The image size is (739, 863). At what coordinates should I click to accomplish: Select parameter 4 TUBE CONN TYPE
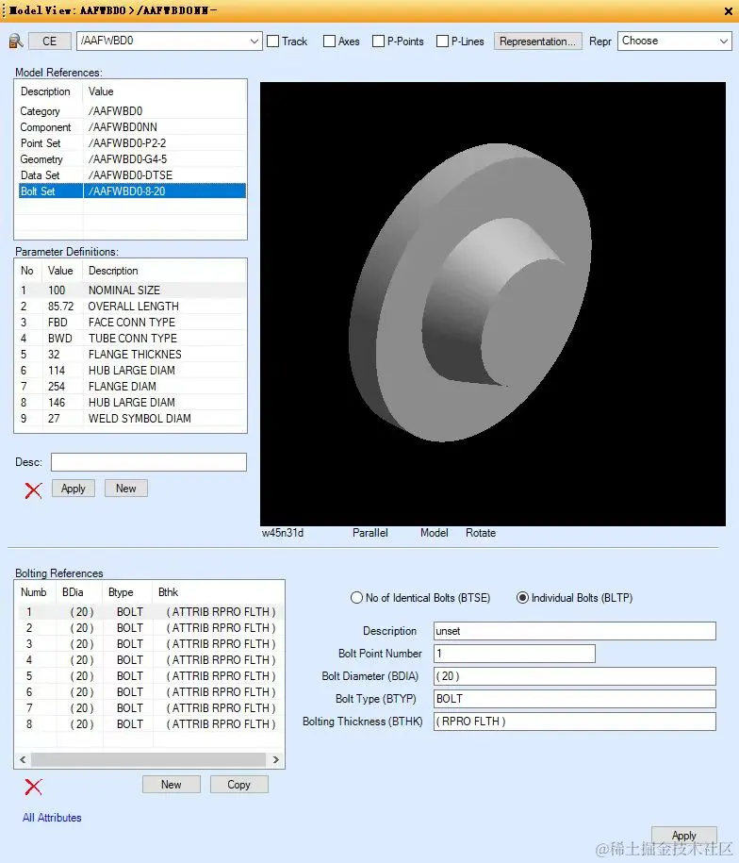[132, 338]
